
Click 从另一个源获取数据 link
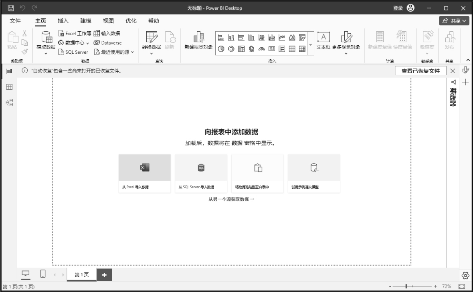231,199
